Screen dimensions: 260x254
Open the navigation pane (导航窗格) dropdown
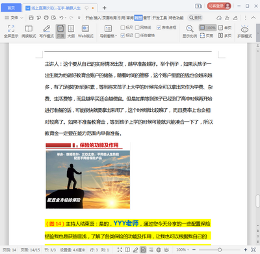click(108, 31)
